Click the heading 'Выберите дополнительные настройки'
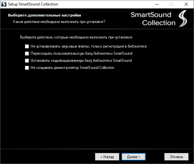 [x=44, y=15]
